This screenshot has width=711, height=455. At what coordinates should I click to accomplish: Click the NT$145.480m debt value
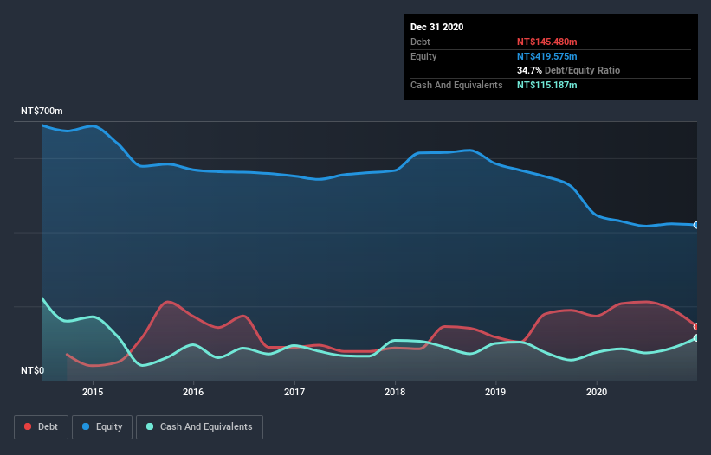pos(546,42)
